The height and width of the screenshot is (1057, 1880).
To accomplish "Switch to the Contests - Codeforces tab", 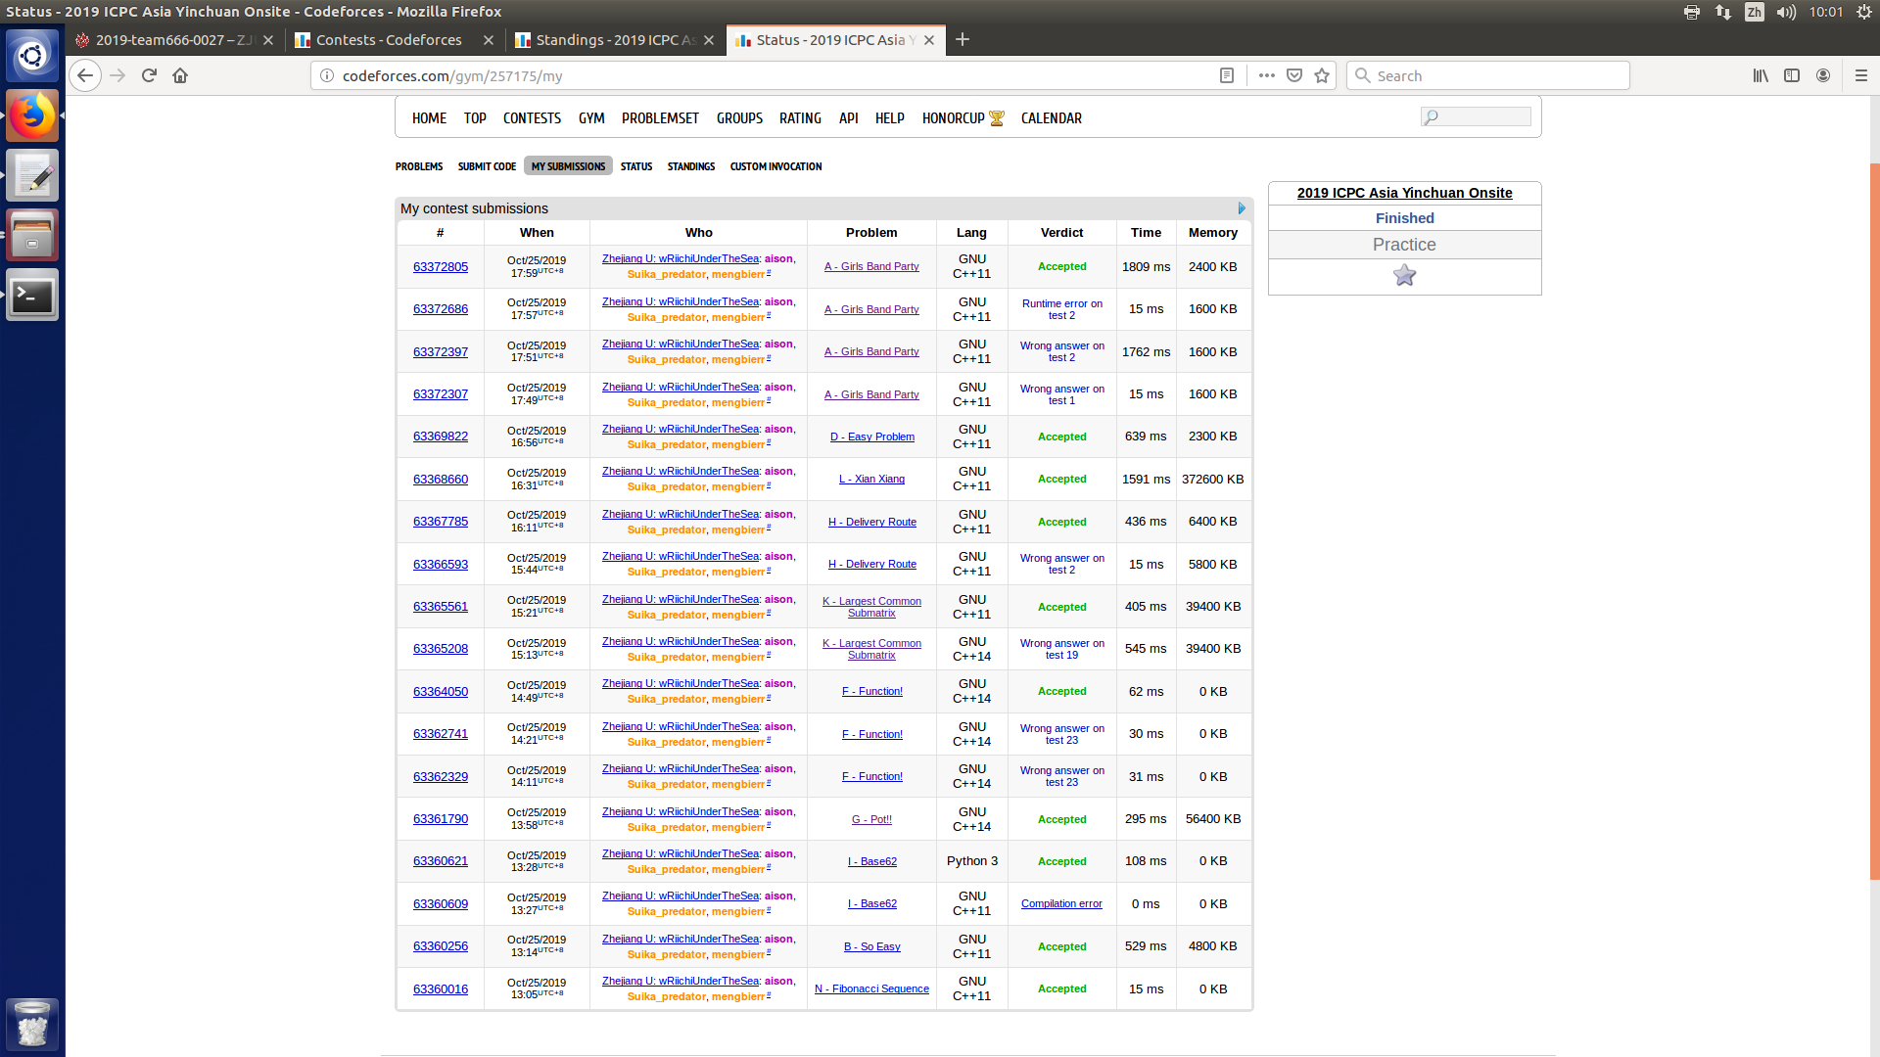I will point(389,40).
